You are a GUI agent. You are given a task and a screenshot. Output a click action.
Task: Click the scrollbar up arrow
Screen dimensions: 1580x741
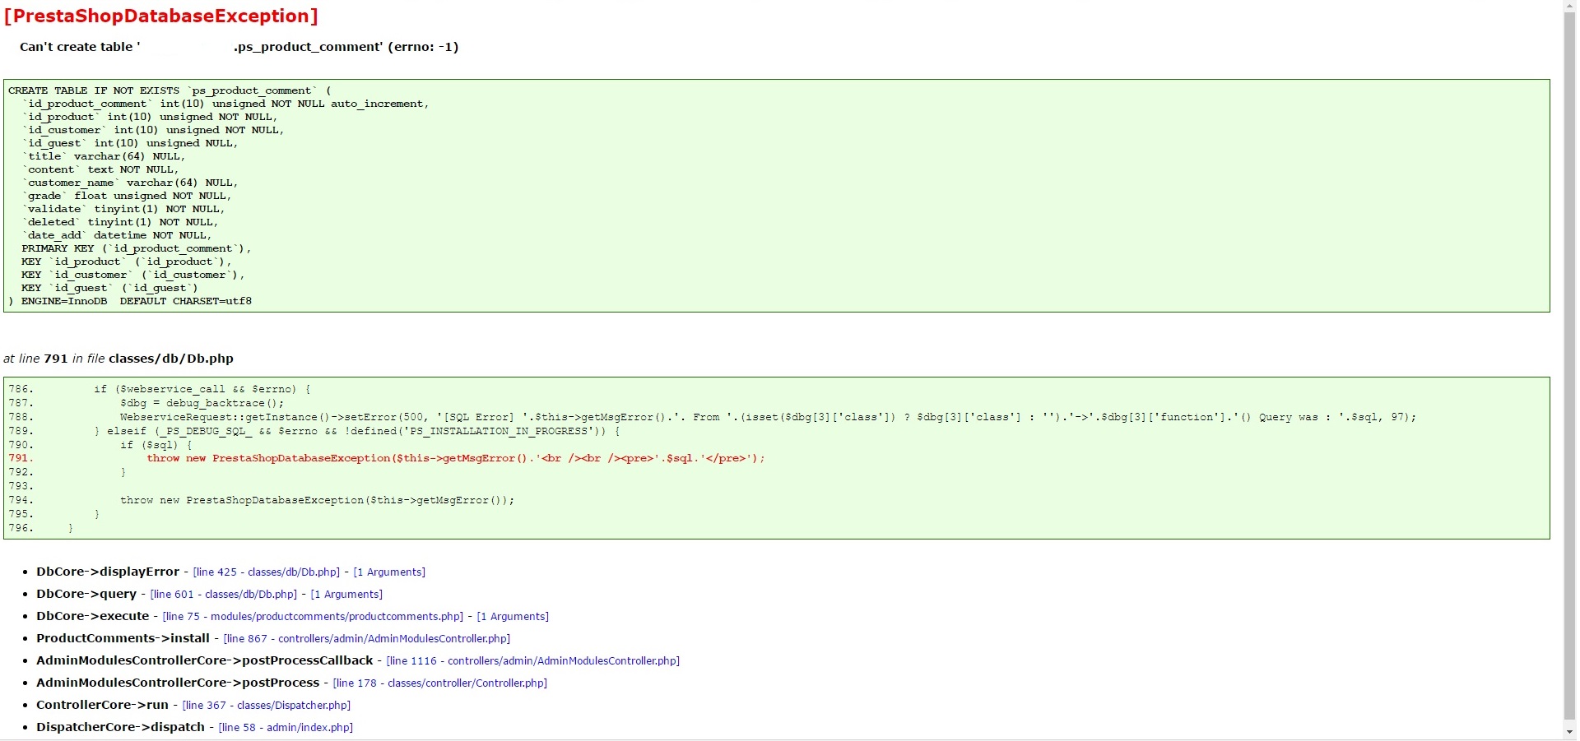tap(1569, 6)
